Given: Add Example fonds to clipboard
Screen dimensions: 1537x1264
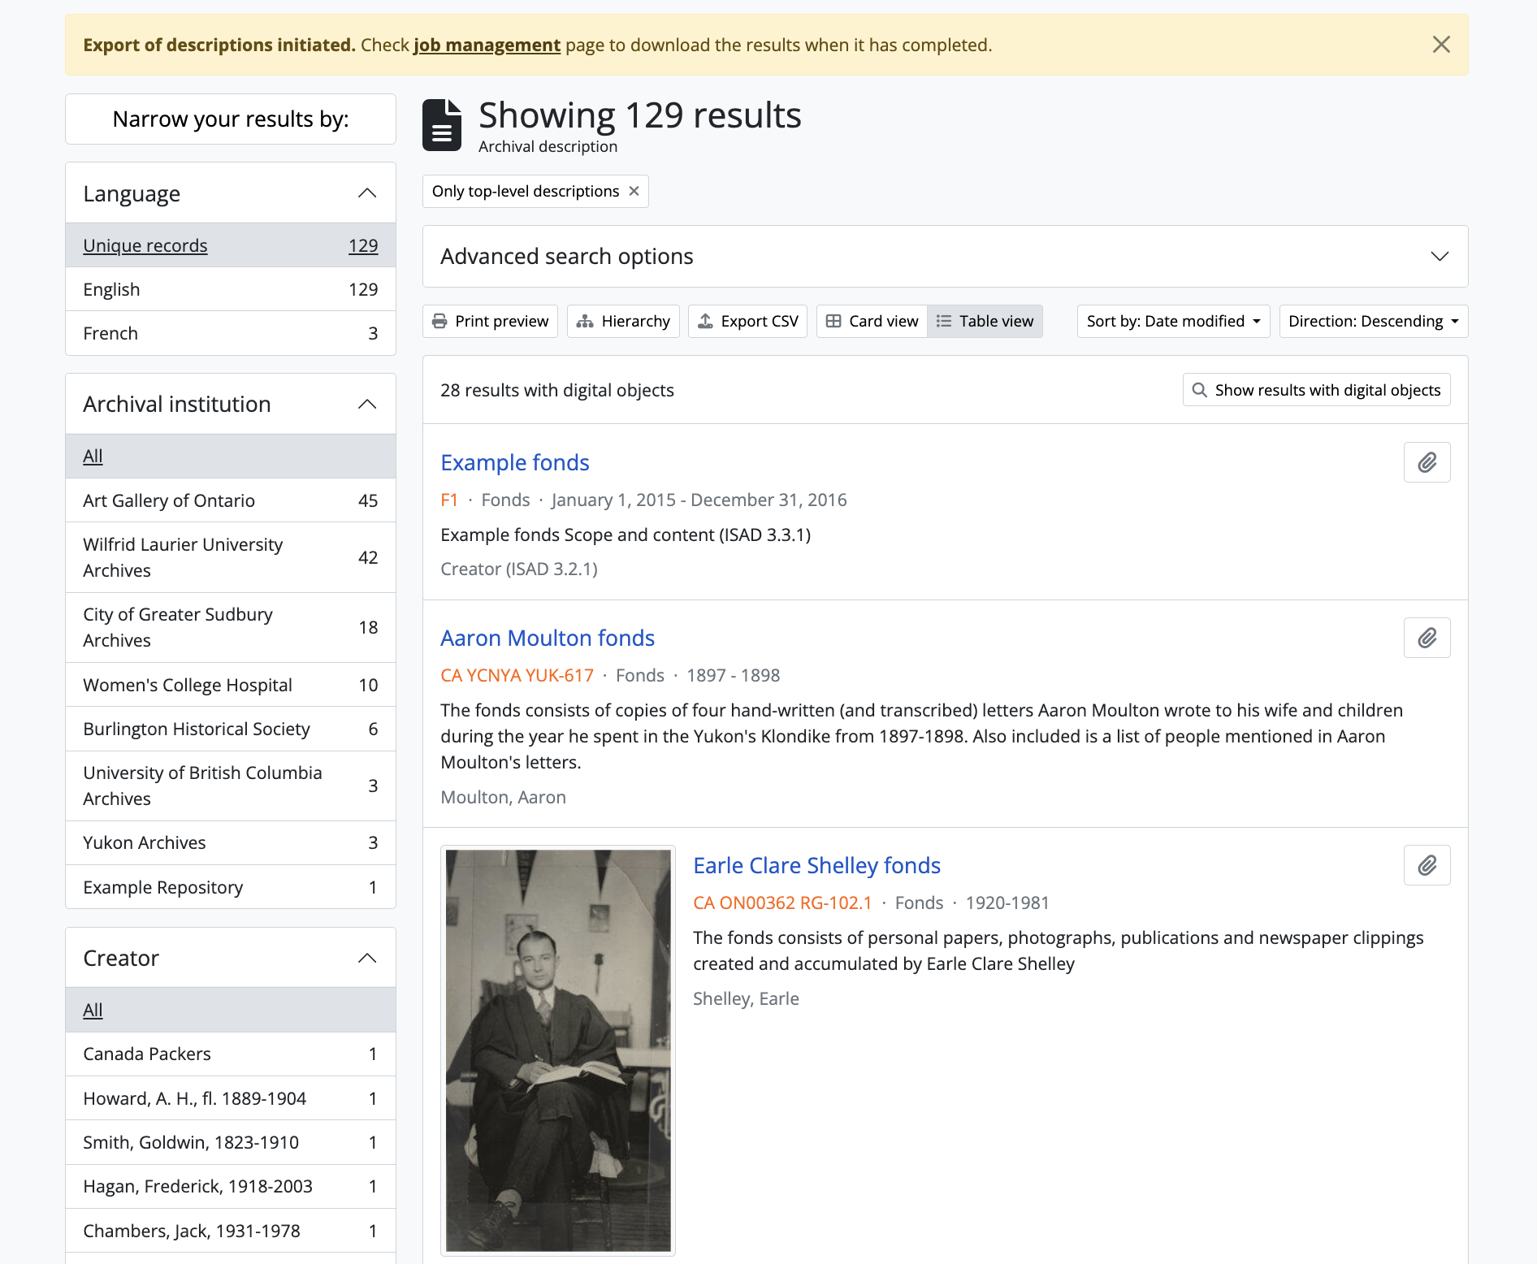Looking at the screenshot, I should pos(1427,462).
